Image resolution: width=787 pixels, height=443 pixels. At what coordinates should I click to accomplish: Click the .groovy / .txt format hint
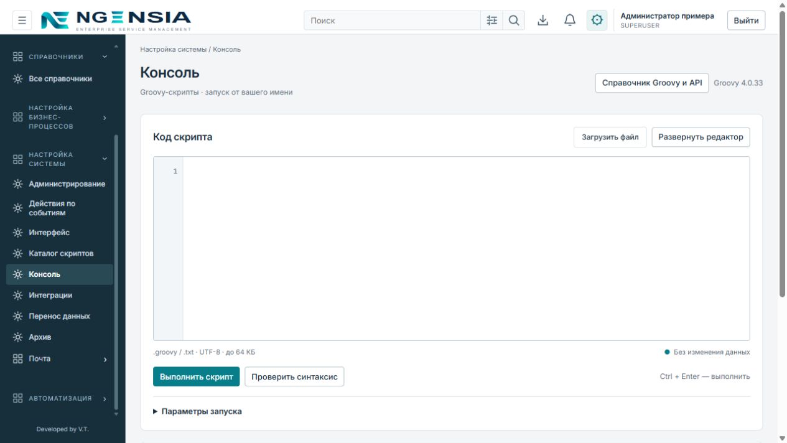(x=204, y=352)
